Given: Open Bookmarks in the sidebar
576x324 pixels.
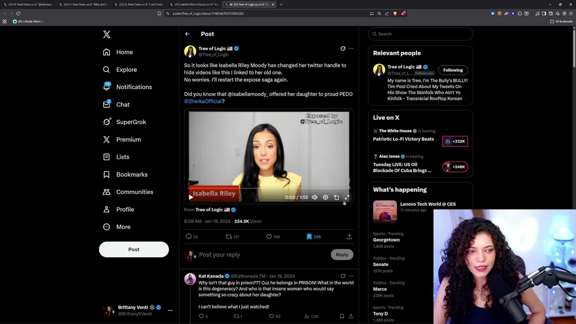Looking at the screenshot, I should (125, 175).
